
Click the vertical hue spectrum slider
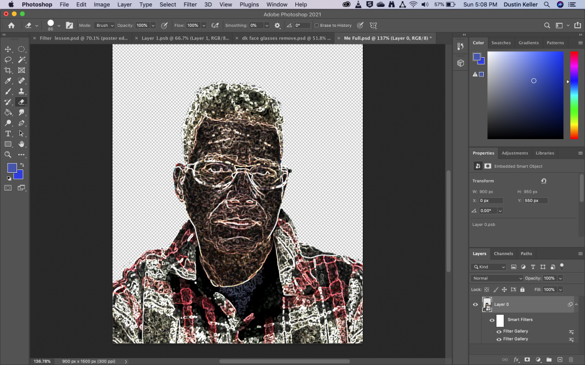[x=574, y=95]
